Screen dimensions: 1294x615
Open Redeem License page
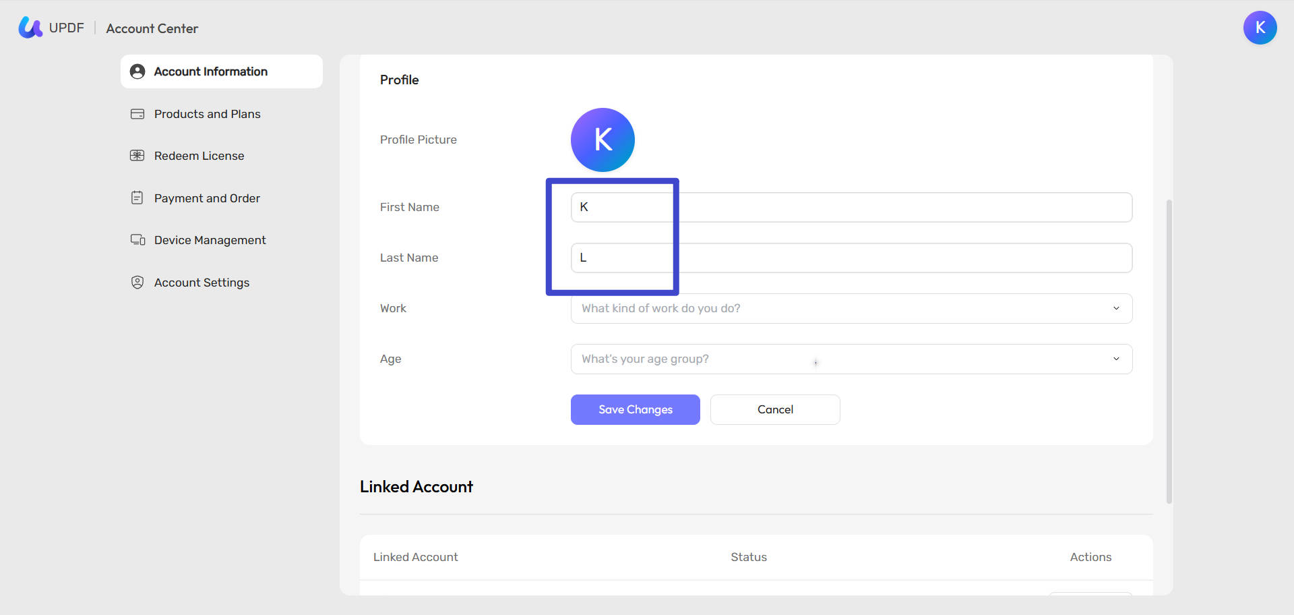click(199, 156)
